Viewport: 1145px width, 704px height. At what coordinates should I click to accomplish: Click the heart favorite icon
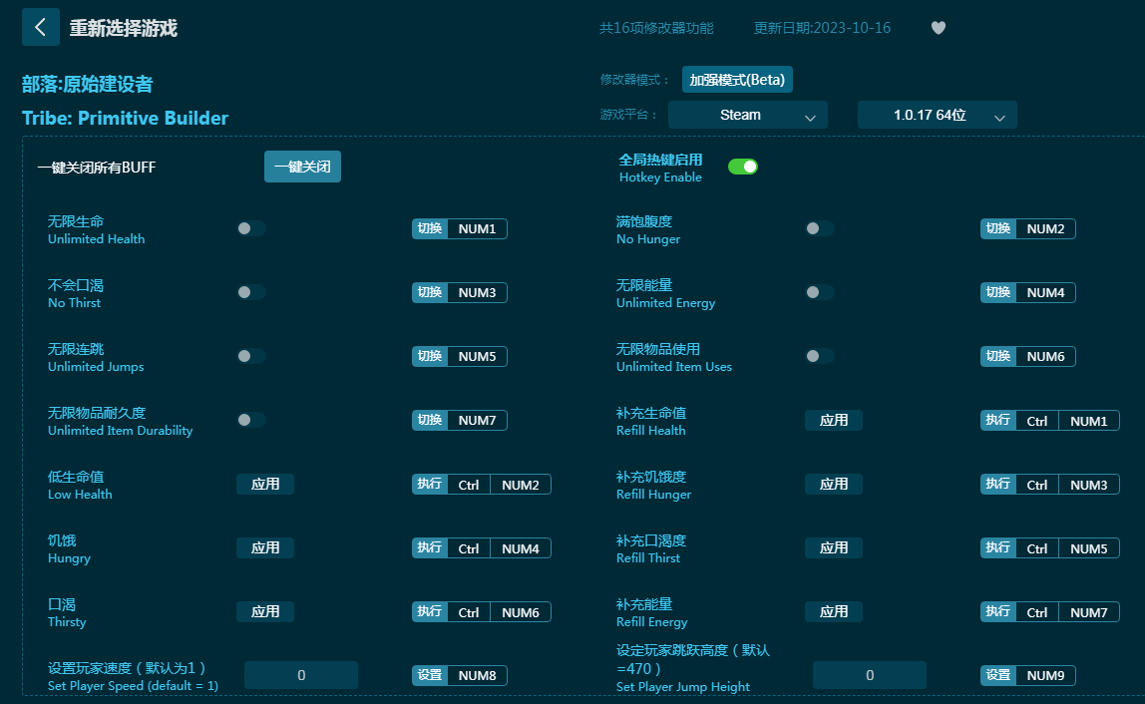pos(938,28)
